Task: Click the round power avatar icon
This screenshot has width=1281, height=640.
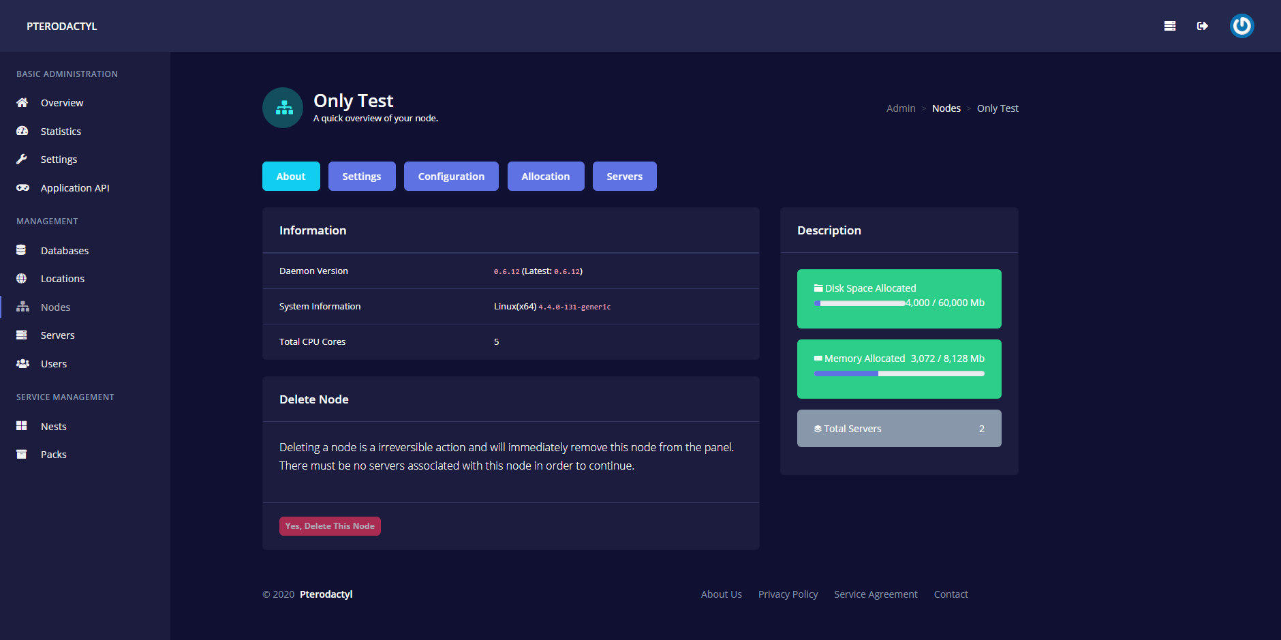Action: click(1242, 26)
